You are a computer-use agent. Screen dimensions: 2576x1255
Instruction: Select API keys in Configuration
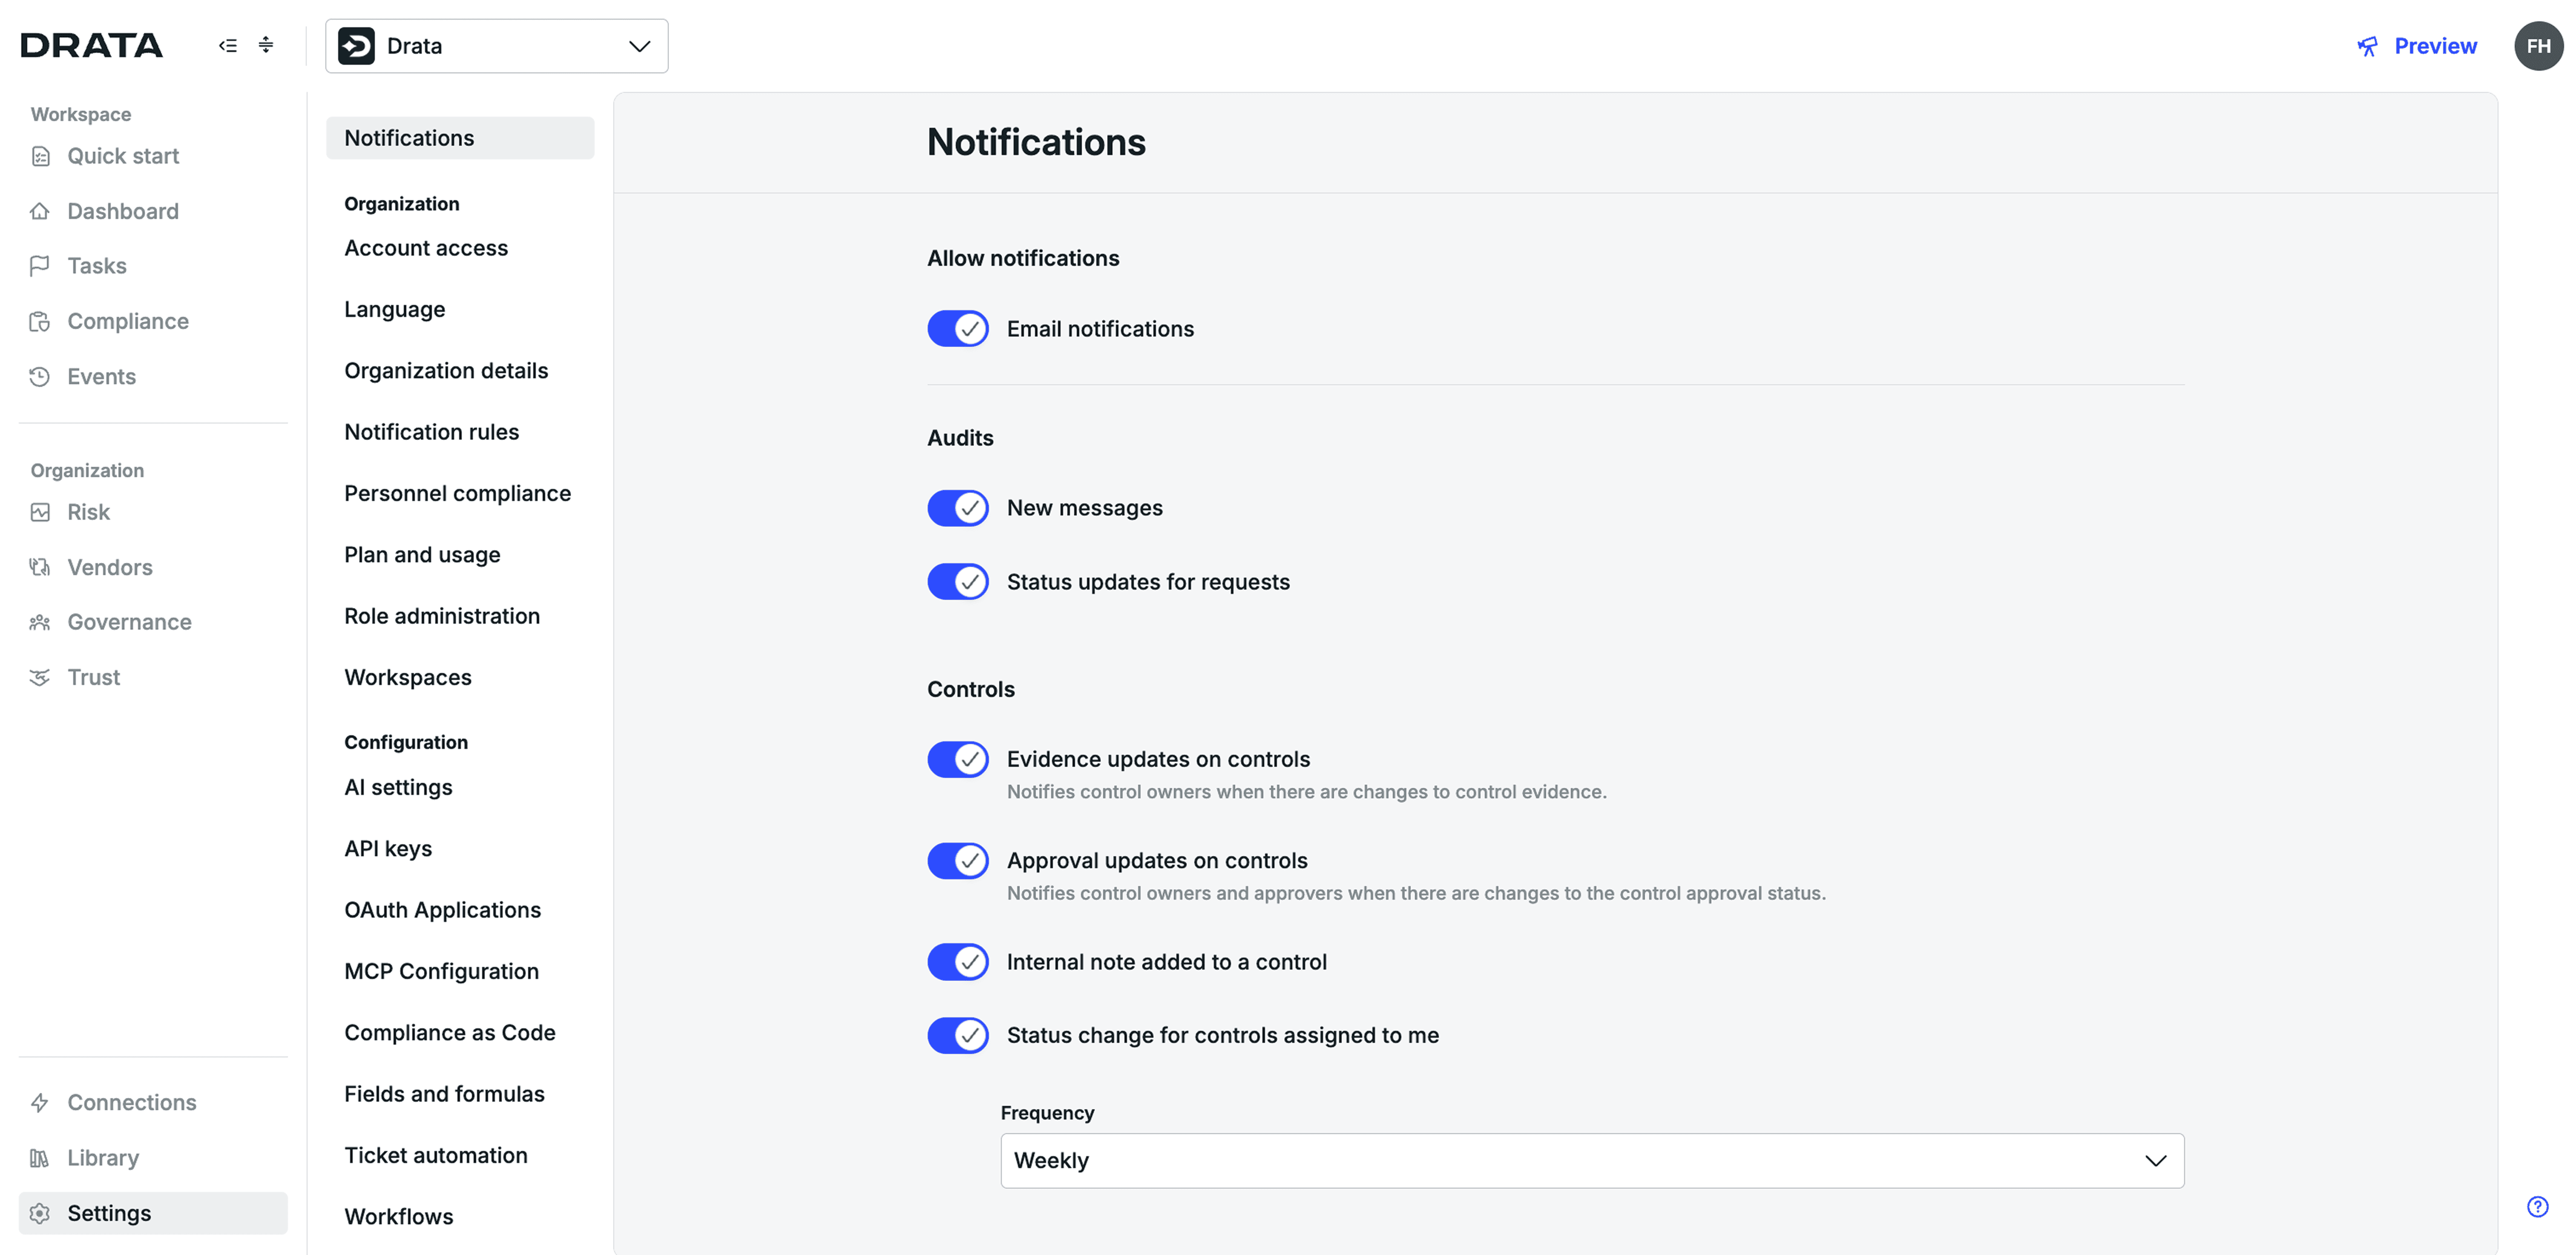(x=388, y=849)
